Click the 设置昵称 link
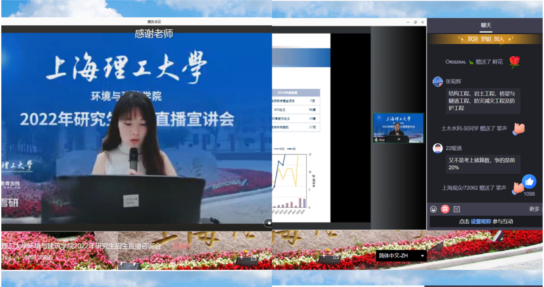Viewport: 544px width, 287px height. pyautogui.click(x=481, y=222)
